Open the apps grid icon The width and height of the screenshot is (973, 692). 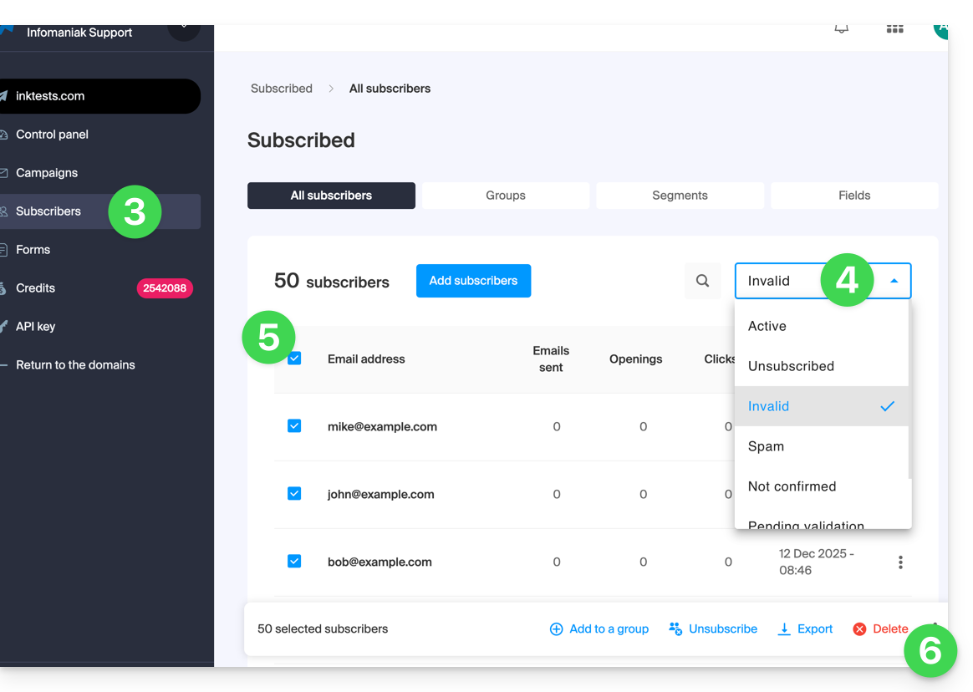pyautogui.click(x=894, y=29)
